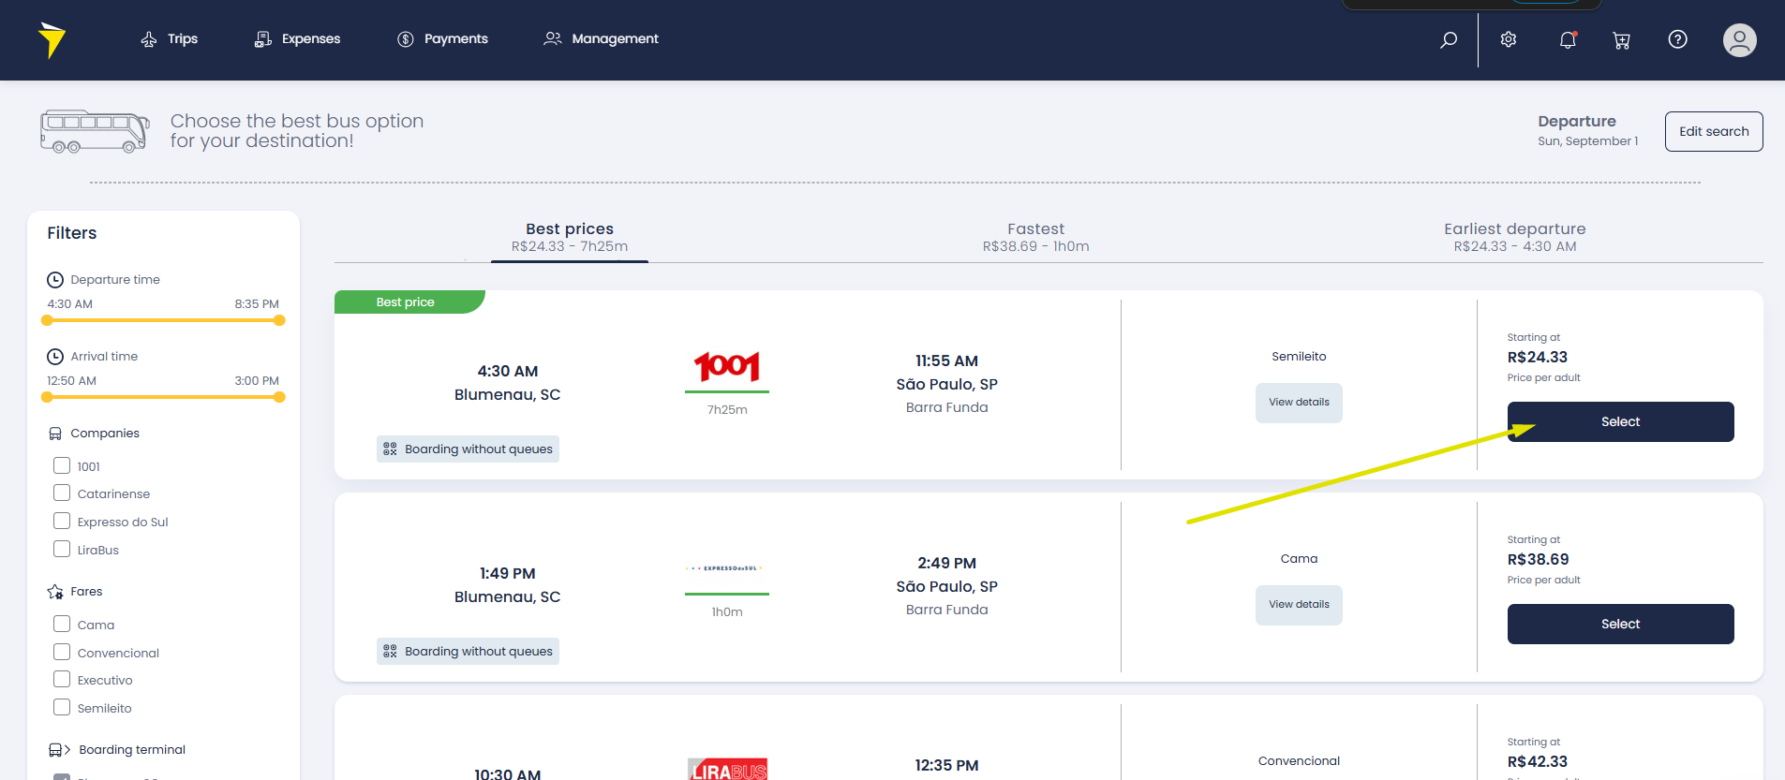Screen dimensions: 1785x780
Task: Click the airplane icon beside Trips
Action: (149, 39)
